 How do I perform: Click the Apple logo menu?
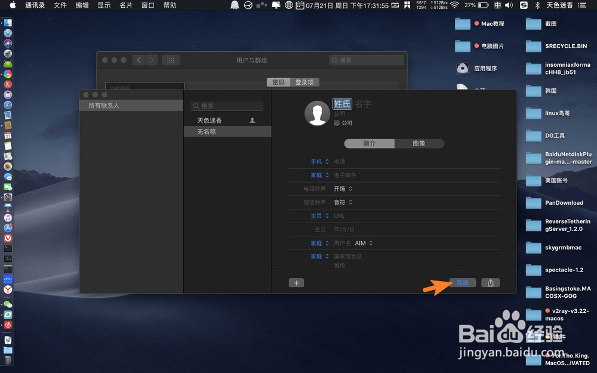click(x=13, y=5)
